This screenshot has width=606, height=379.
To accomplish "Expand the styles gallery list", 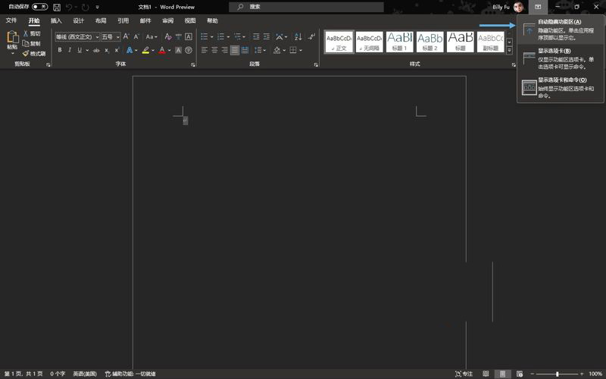I will [510, 50].
